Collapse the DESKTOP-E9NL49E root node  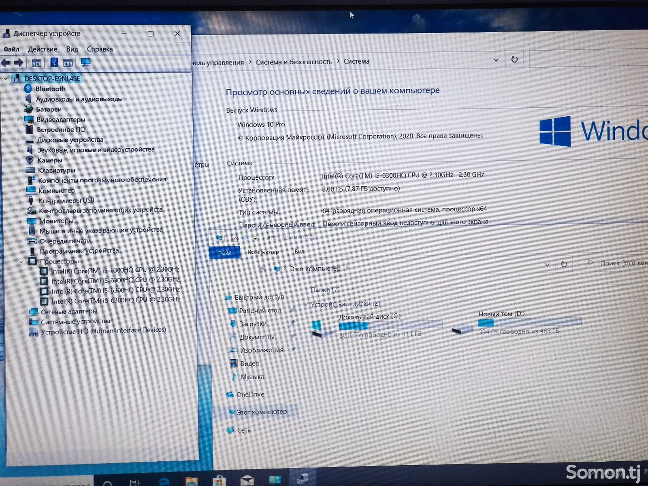pos(6,78)
